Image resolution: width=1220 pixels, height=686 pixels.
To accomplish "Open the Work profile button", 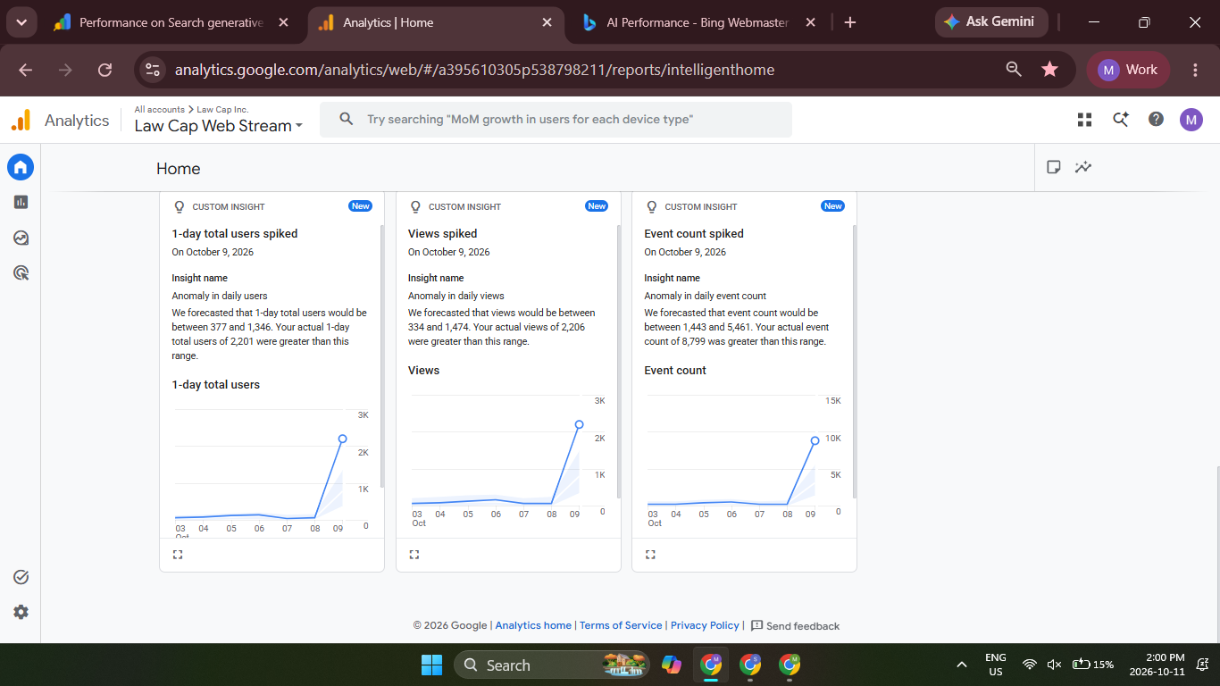I will [1128, 70].
